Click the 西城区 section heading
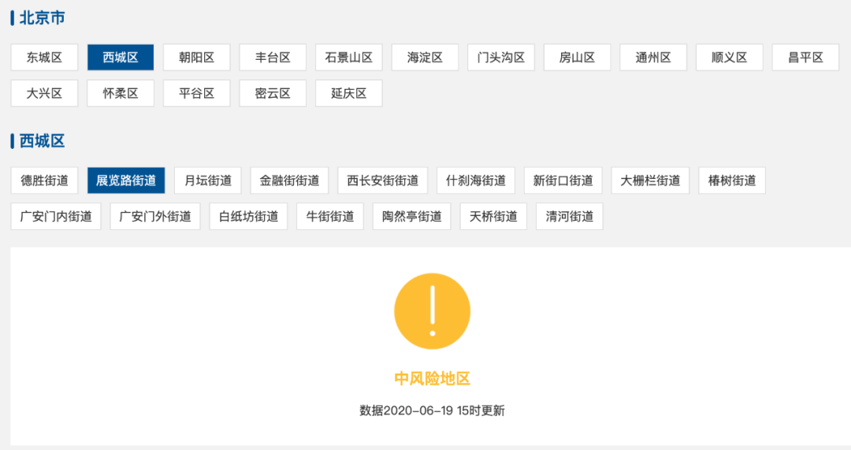 click(43, 141)
